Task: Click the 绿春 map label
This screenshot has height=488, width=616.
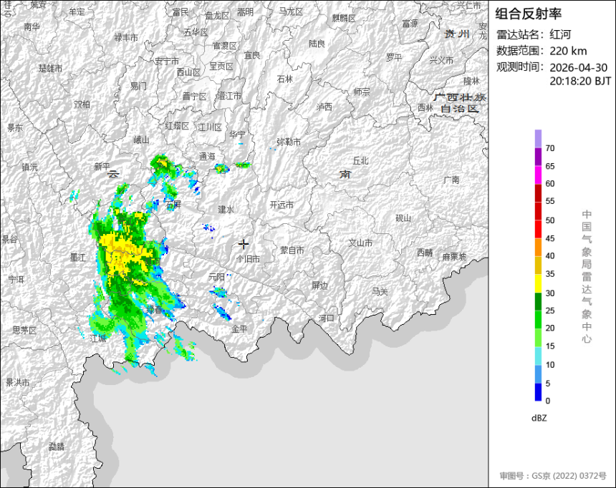Action: pos(155,309)
